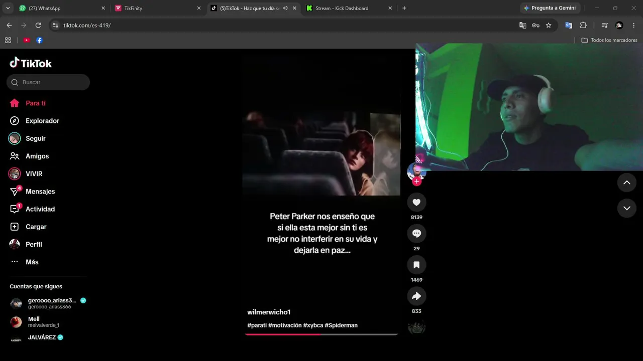This screenshot has width=643, height=361.
Task: Close the TikFinity tab
Action: click(198, 8)
